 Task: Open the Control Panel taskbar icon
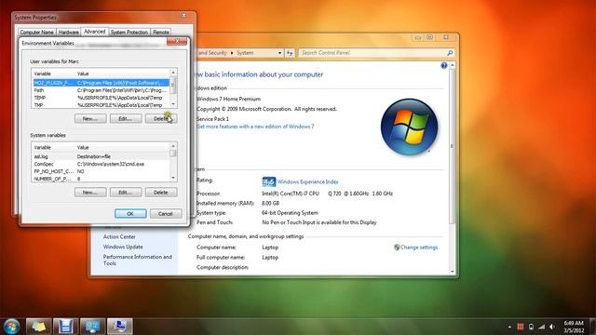pos(92,327)
